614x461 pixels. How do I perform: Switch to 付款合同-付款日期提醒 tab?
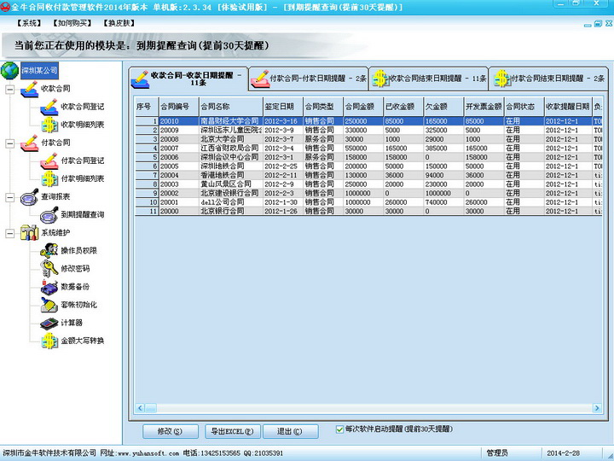[x=309, y=79]
